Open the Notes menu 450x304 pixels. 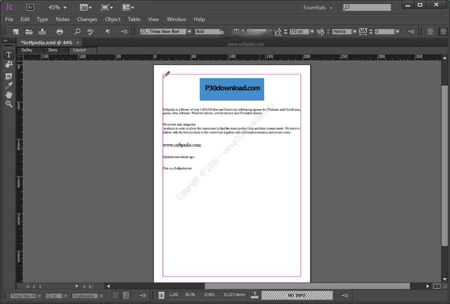coord(63,19)
